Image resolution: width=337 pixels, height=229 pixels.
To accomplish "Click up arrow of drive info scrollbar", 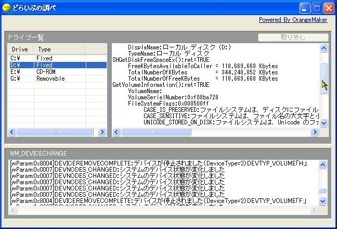I will (x=323, y=48).
